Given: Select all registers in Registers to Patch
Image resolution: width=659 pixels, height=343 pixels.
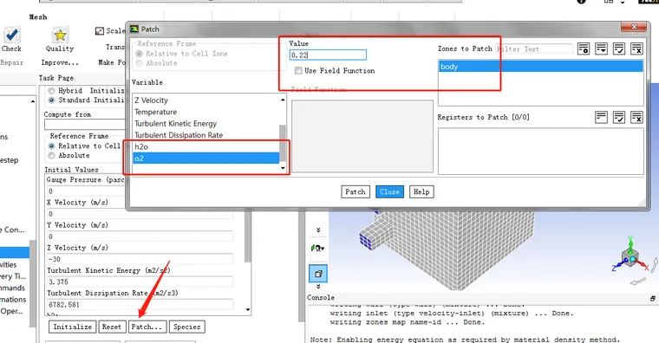Looking at the screenshot, I should click(618, 117).
